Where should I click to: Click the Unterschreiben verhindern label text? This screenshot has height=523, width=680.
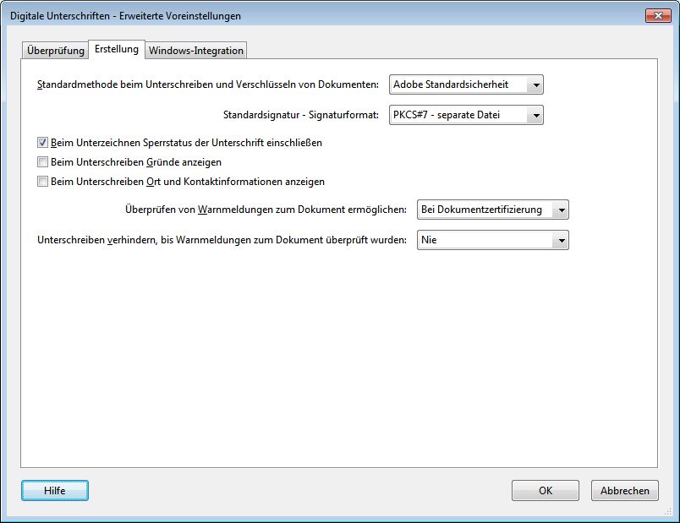point(223,240)
